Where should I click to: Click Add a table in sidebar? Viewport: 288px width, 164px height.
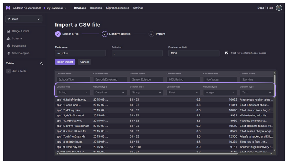[x=19, y=71]
